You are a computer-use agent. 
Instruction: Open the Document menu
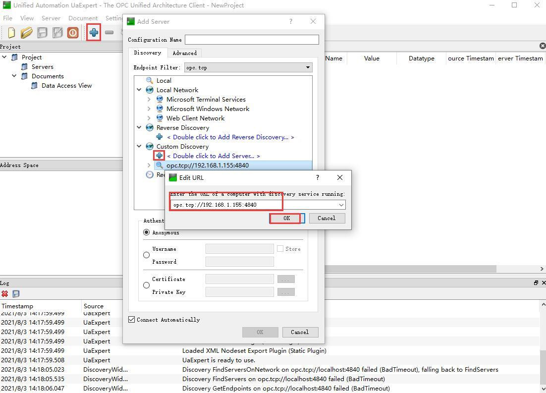83,18
